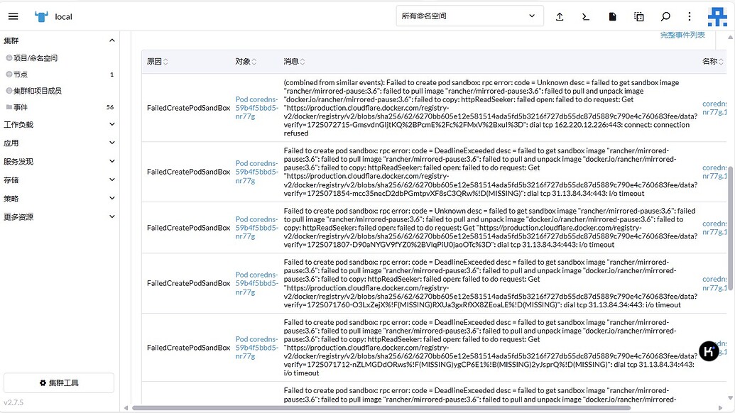
Task: Click the Import YAML upload icon
Action: tap(558, 16)
